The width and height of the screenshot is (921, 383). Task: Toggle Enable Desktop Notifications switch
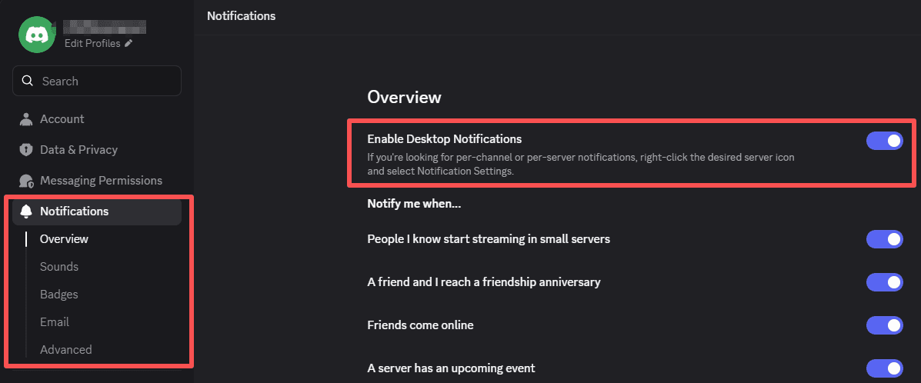pyautogui.click(x=885, y=141)
